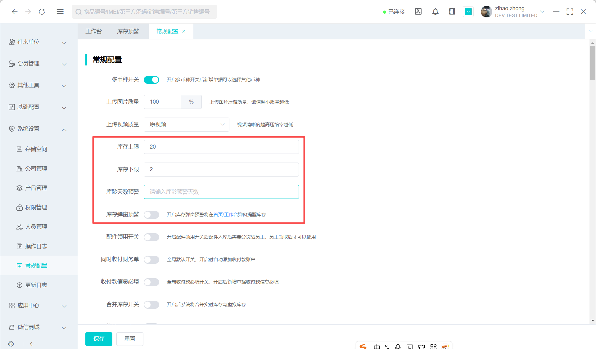Viewport: 596px width, 349px height.
Task: Switch to the 库存预警 tab
Action: pos(128,31)
